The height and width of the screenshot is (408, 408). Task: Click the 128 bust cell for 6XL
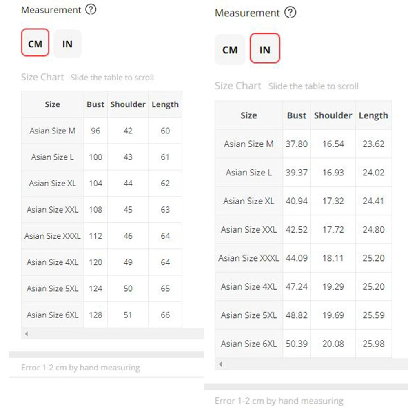pos(95,315)
